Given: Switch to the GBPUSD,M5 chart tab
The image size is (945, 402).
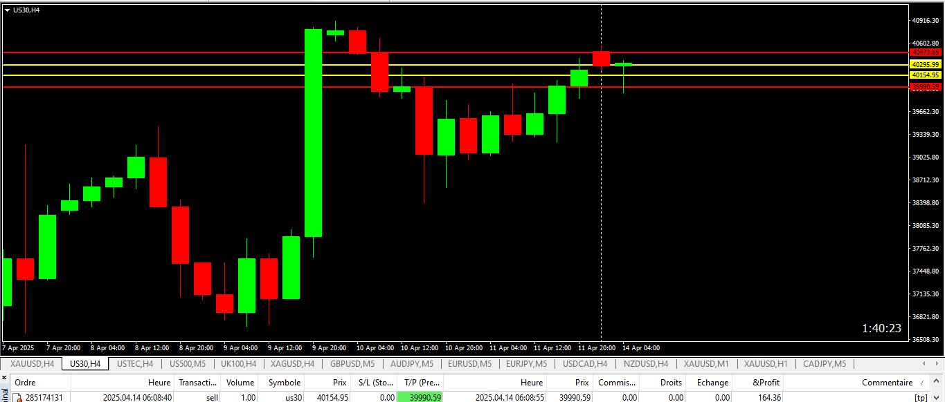Looking at the screenshot, I should 352,363.
